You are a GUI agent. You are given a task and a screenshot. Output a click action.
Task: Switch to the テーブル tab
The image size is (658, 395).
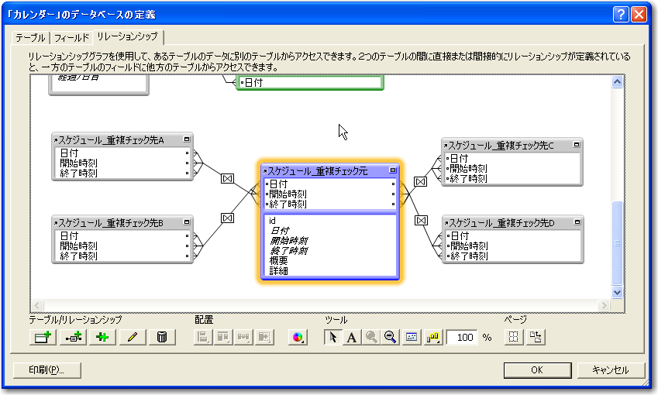30,37
